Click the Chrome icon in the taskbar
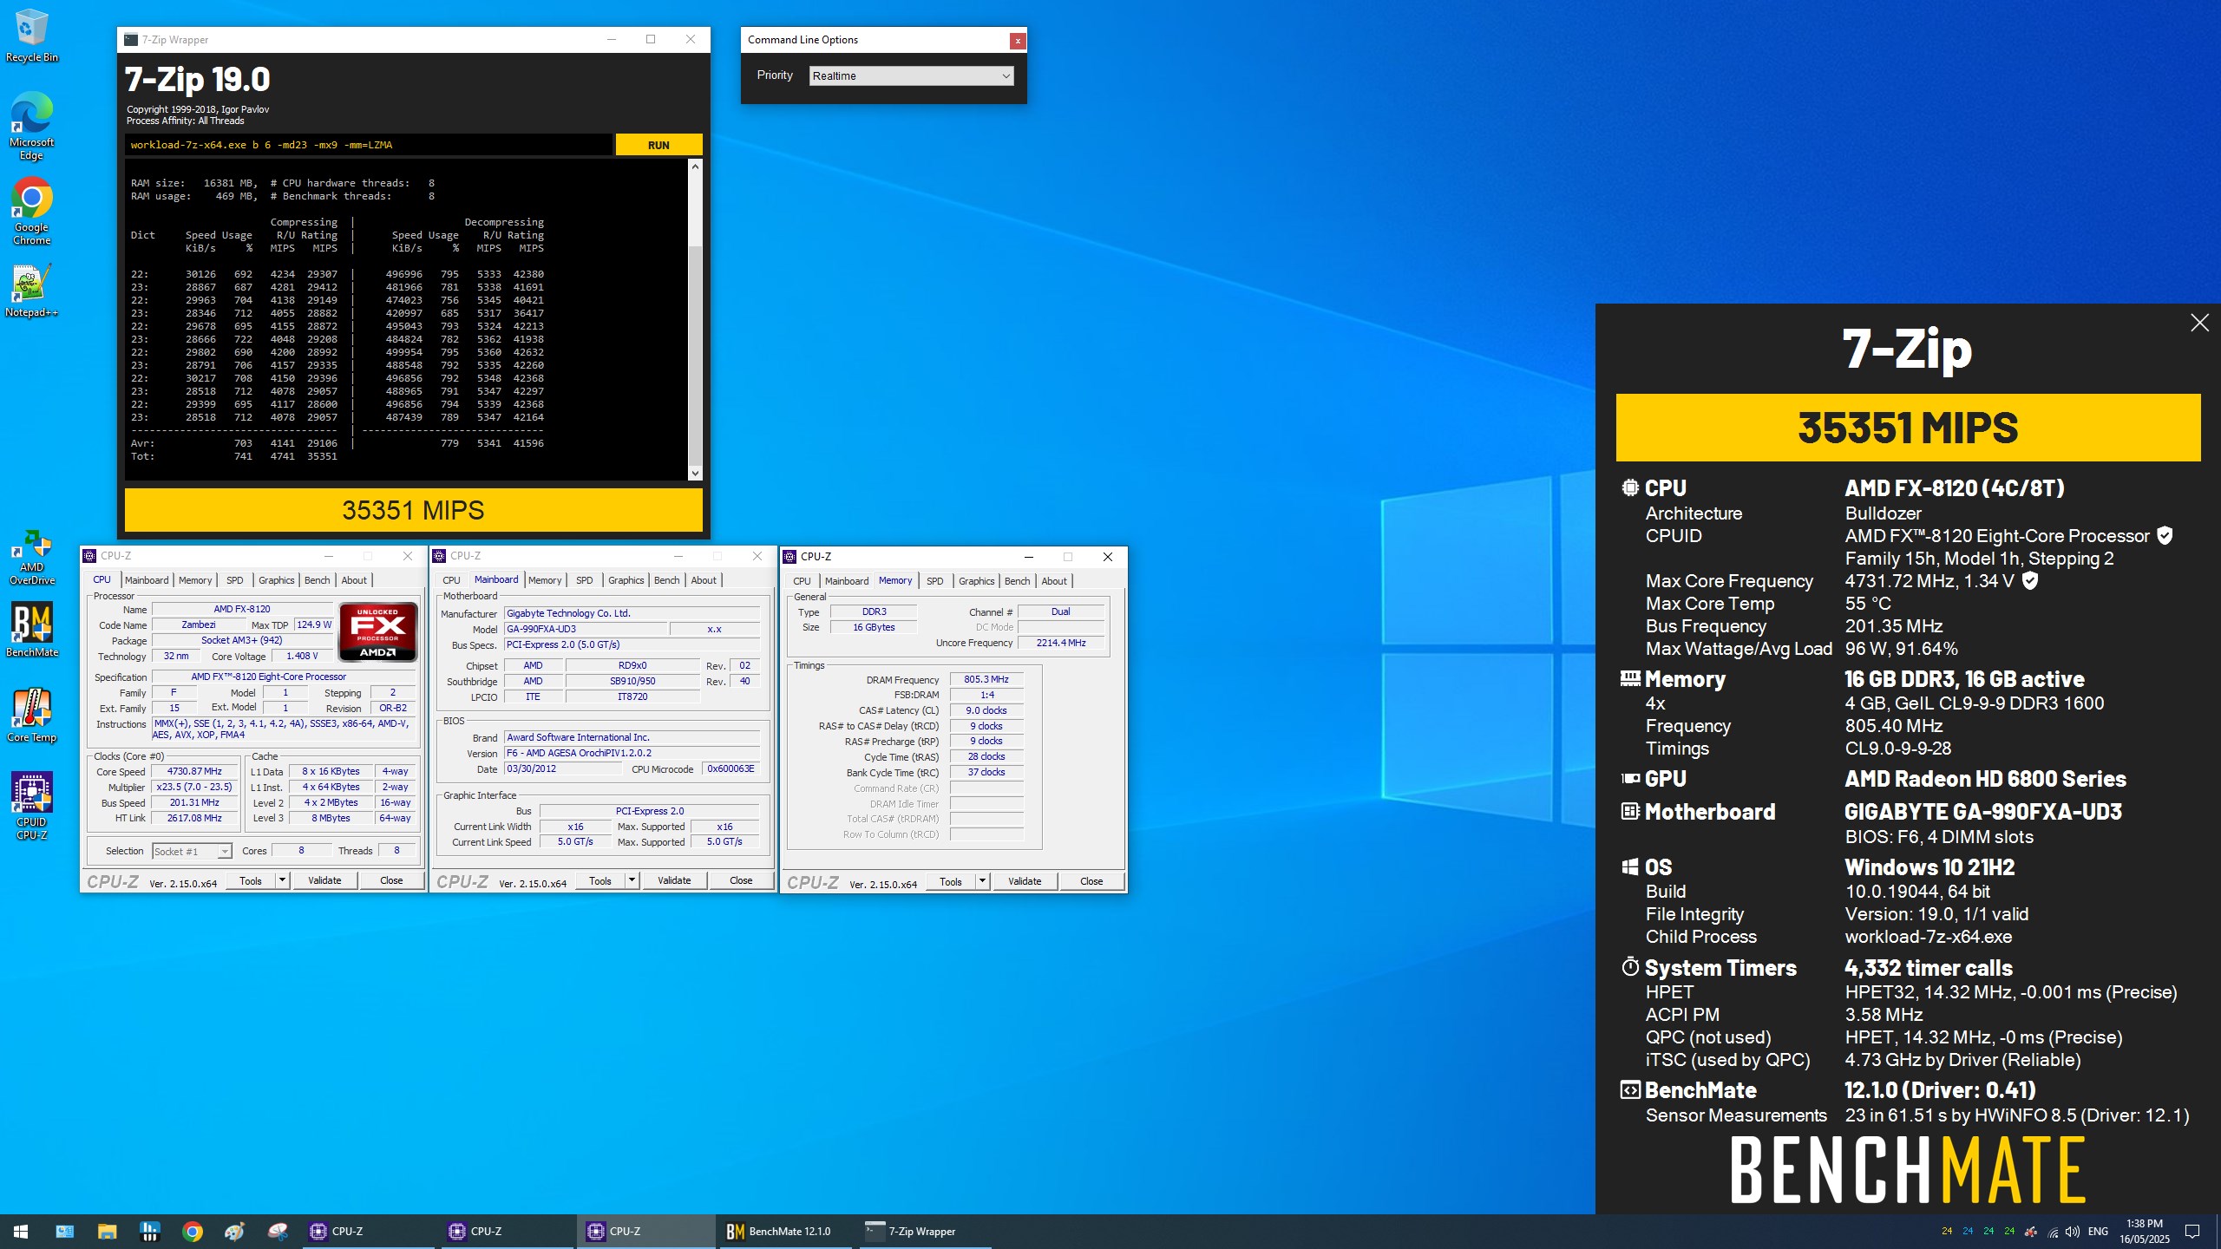2221x1249 pixels. pos(193,1231)
